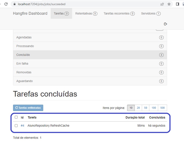Viewport: 184px width, 143px height.
Task: Click the Concluídas column header
Action: pos(157,118)
